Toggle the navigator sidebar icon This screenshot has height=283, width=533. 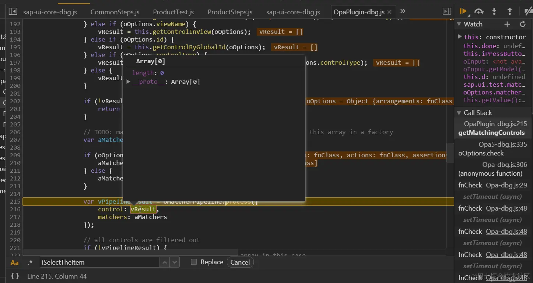[x=13, y=12]
